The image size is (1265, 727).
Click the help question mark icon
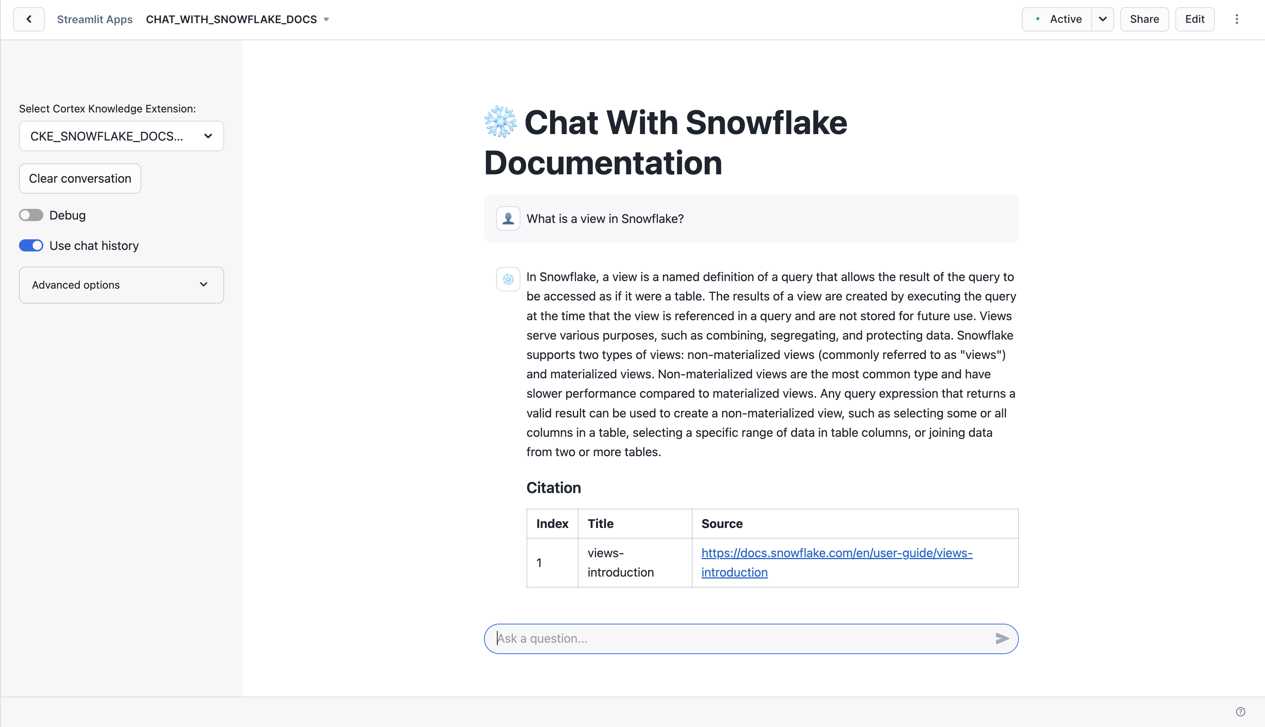click(x=1241, y=711)
